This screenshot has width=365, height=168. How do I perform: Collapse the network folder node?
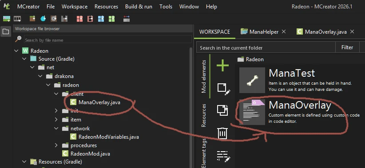coord(56,128)
